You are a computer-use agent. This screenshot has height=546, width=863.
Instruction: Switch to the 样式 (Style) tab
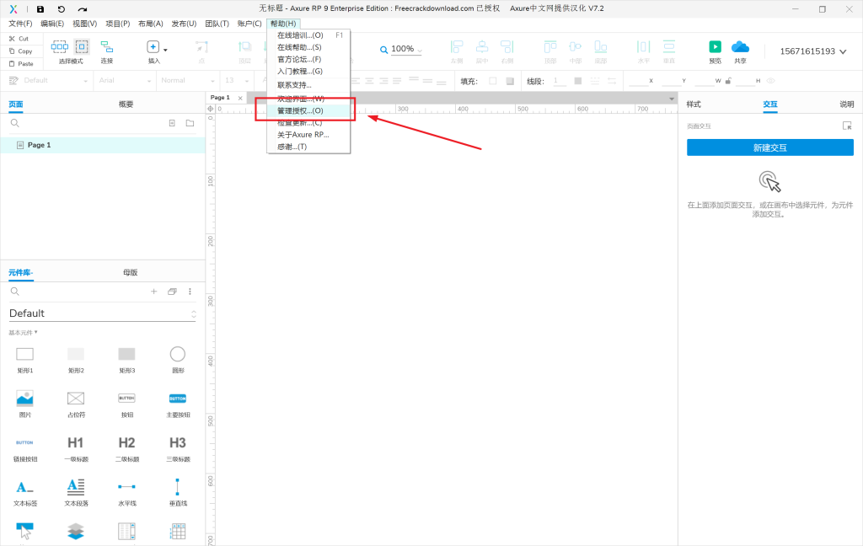694,104
